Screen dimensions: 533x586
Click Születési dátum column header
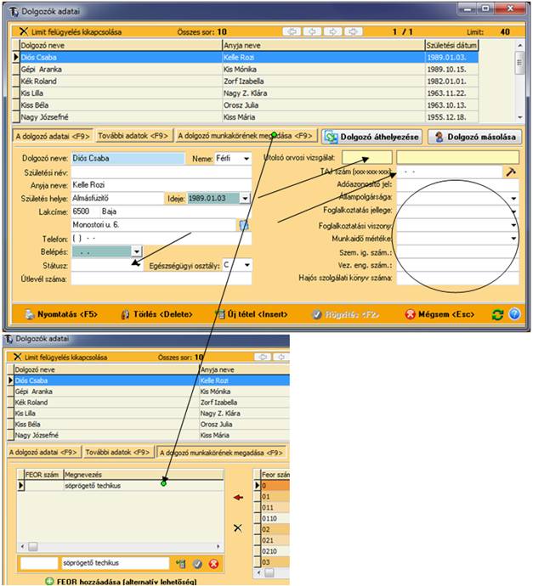pyautogui.click(x=451, y=46)
